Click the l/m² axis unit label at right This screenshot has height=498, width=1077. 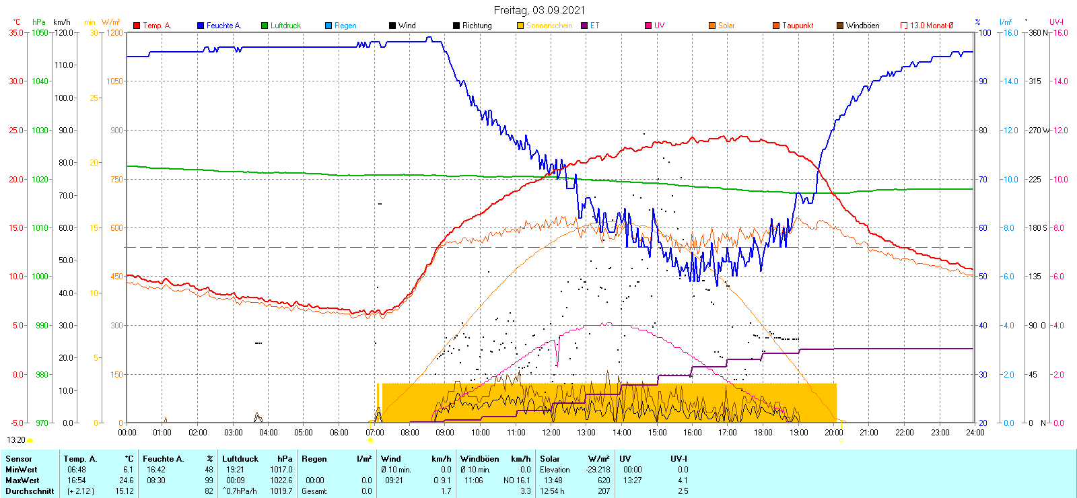[1006, 22]
